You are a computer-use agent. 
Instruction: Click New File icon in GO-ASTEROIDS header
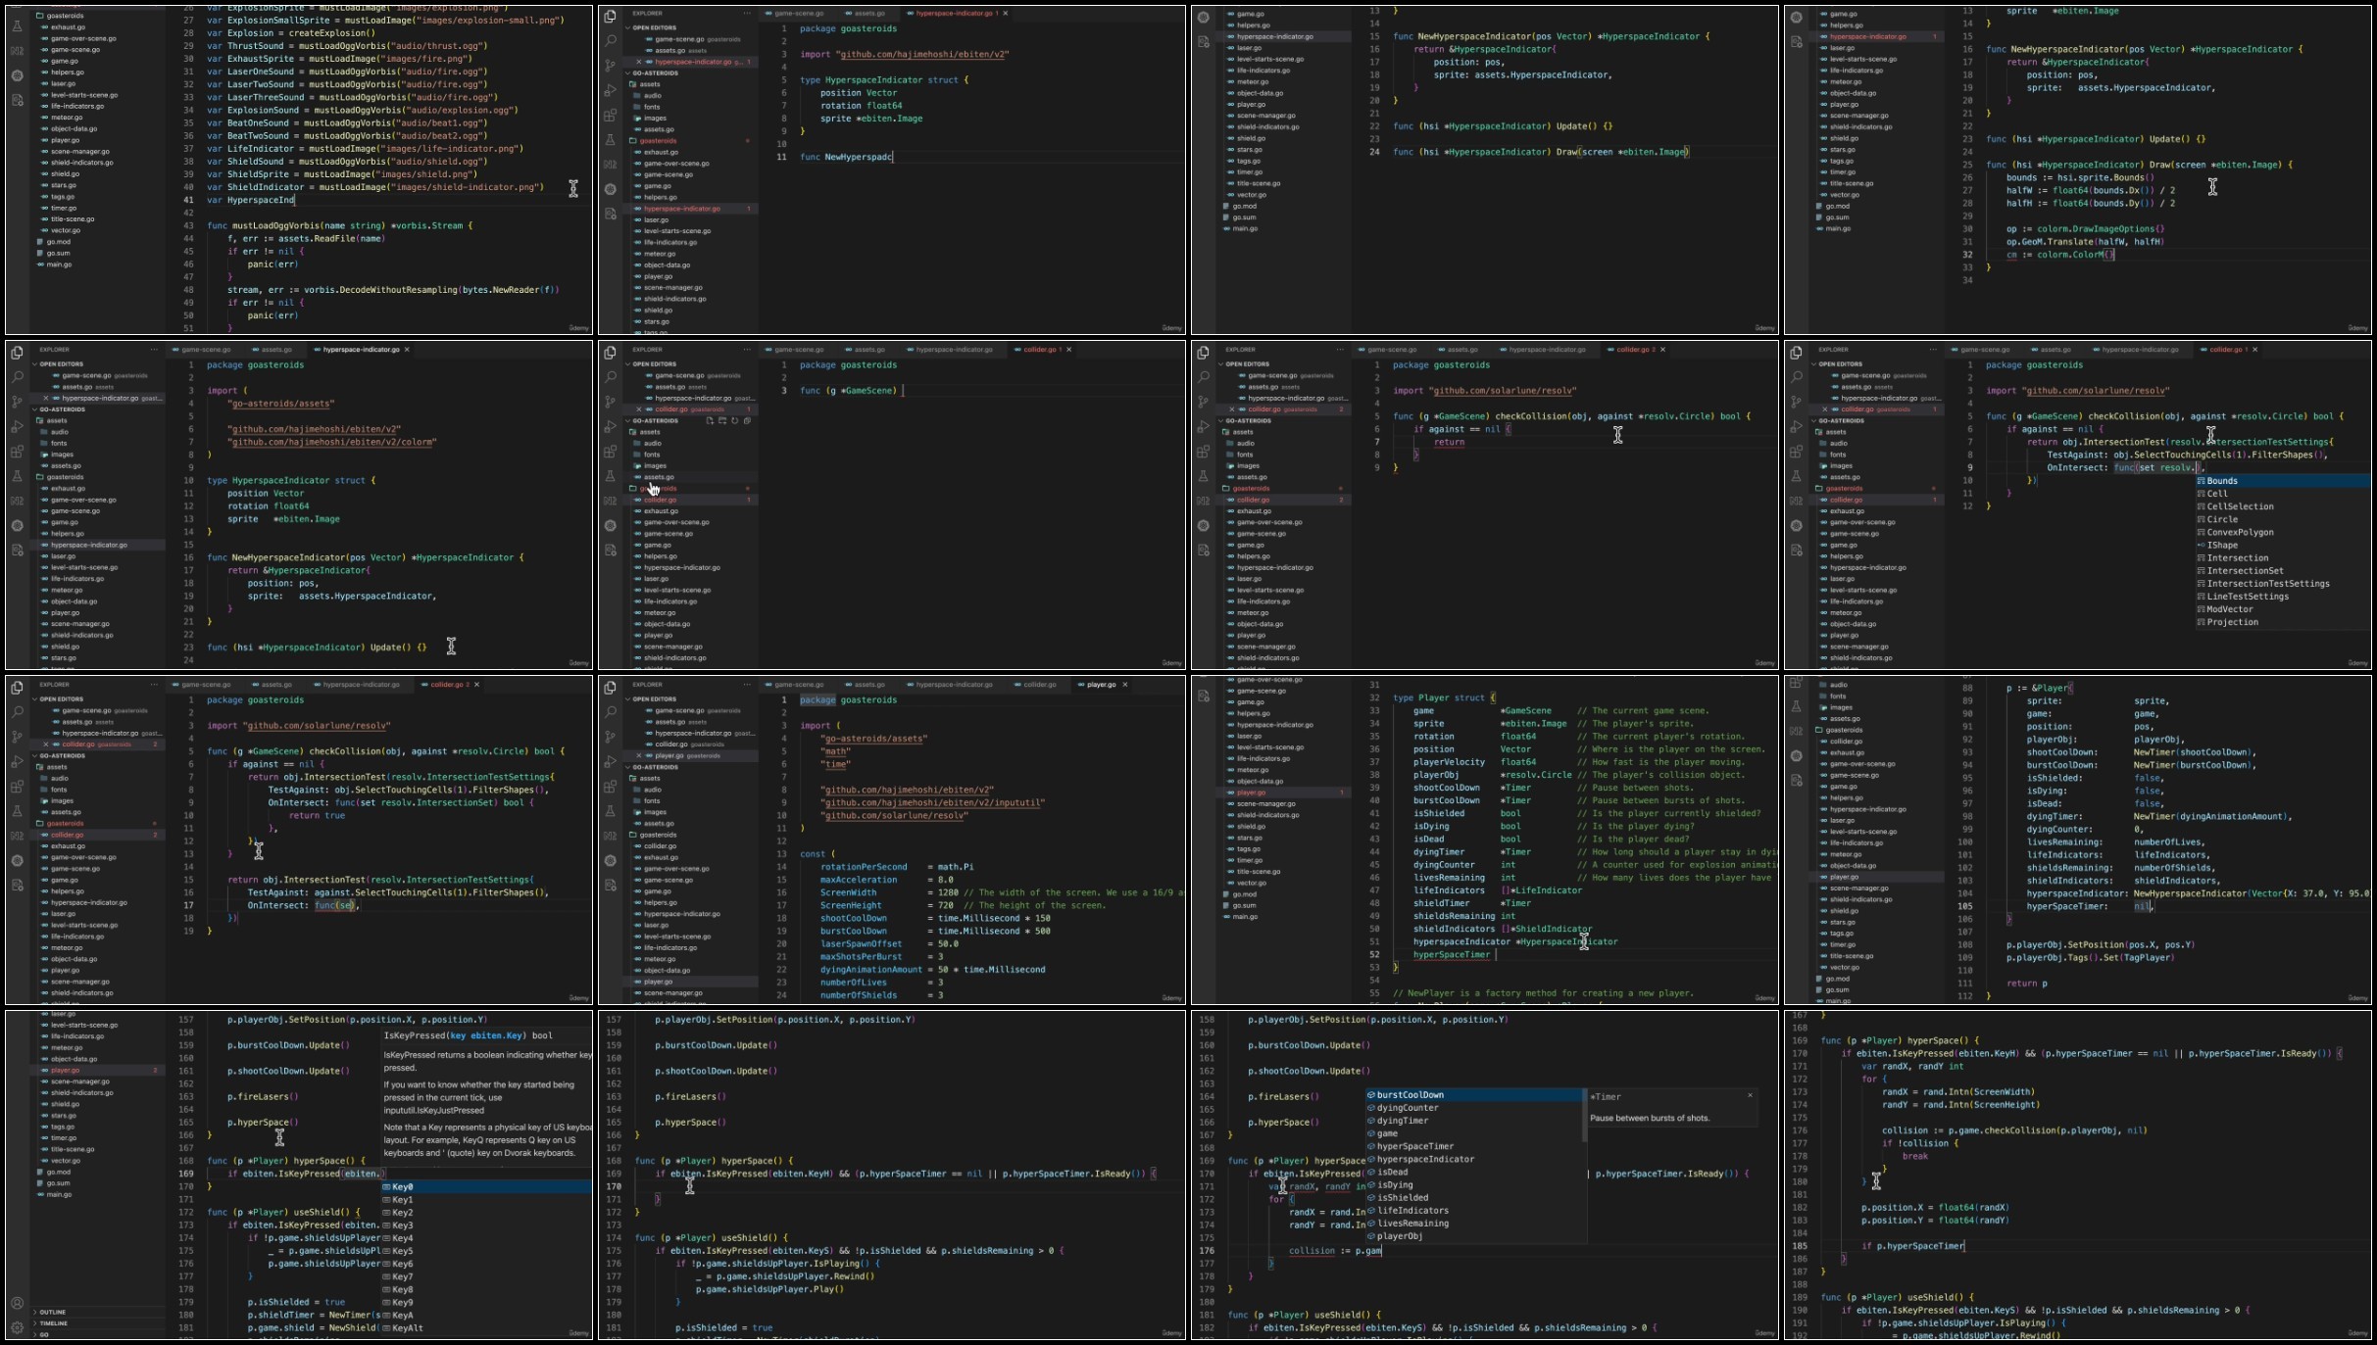point(710,421)
